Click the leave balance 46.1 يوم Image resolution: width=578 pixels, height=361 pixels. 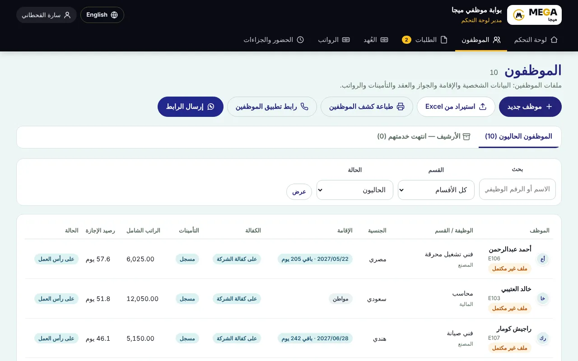point(98,338)
